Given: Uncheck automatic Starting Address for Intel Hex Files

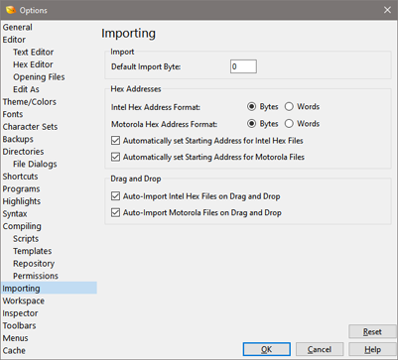Looking at the screenshot, I should (115, 141).
